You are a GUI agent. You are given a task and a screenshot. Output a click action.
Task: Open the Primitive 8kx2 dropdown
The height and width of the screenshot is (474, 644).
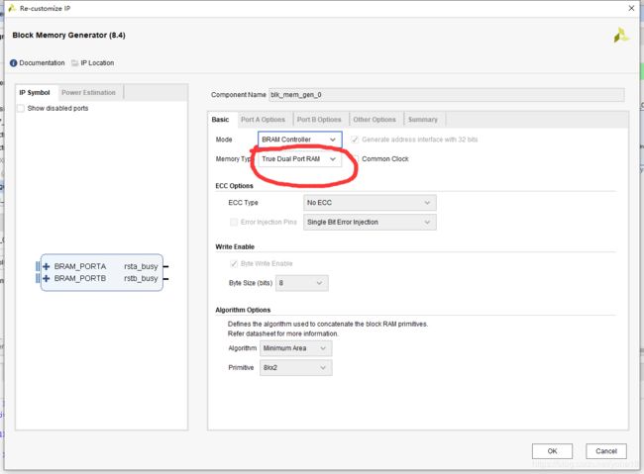coord(295,368)
